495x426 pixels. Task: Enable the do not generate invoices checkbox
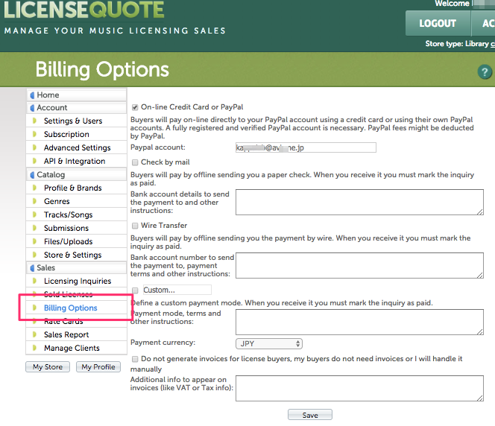pyautogui.click(x=135, y=359)
